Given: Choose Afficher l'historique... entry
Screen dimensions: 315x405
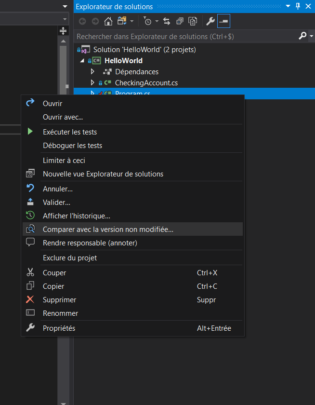Looking at the screenshot, I should 132,216.
